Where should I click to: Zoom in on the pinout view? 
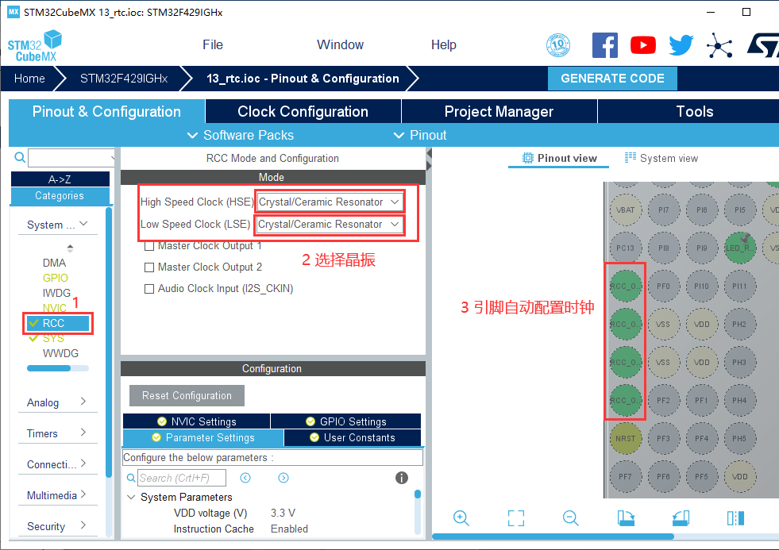coord(461,518)
